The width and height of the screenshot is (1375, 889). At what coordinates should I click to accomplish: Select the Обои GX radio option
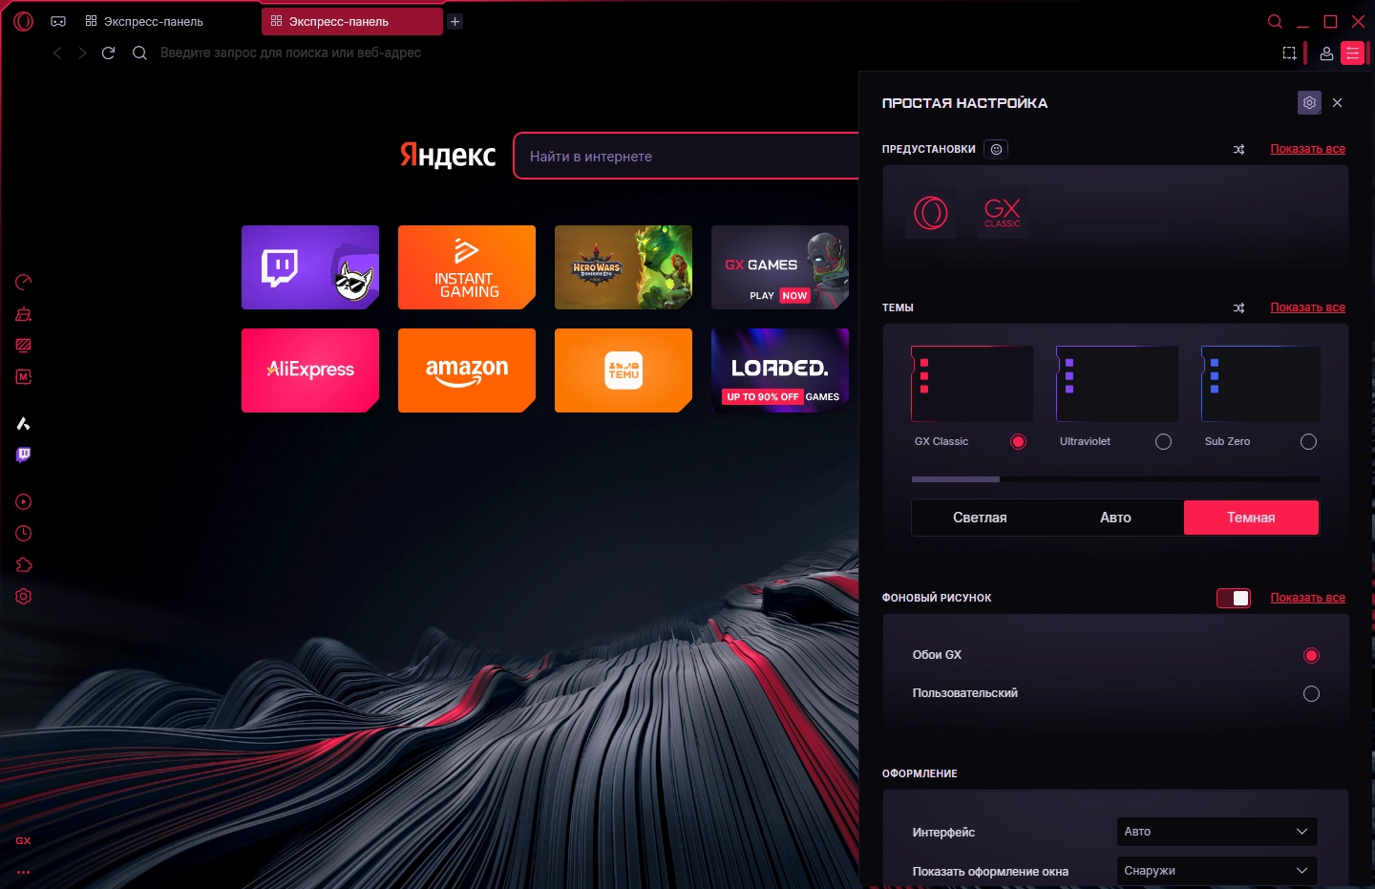click(1311, 655)
